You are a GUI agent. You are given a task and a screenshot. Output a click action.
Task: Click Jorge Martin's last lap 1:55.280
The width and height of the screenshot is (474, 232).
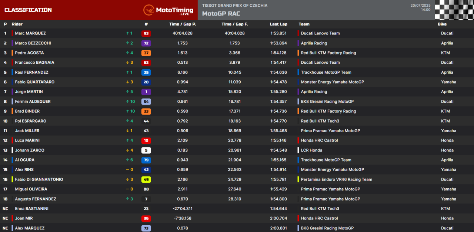[278, 92]
